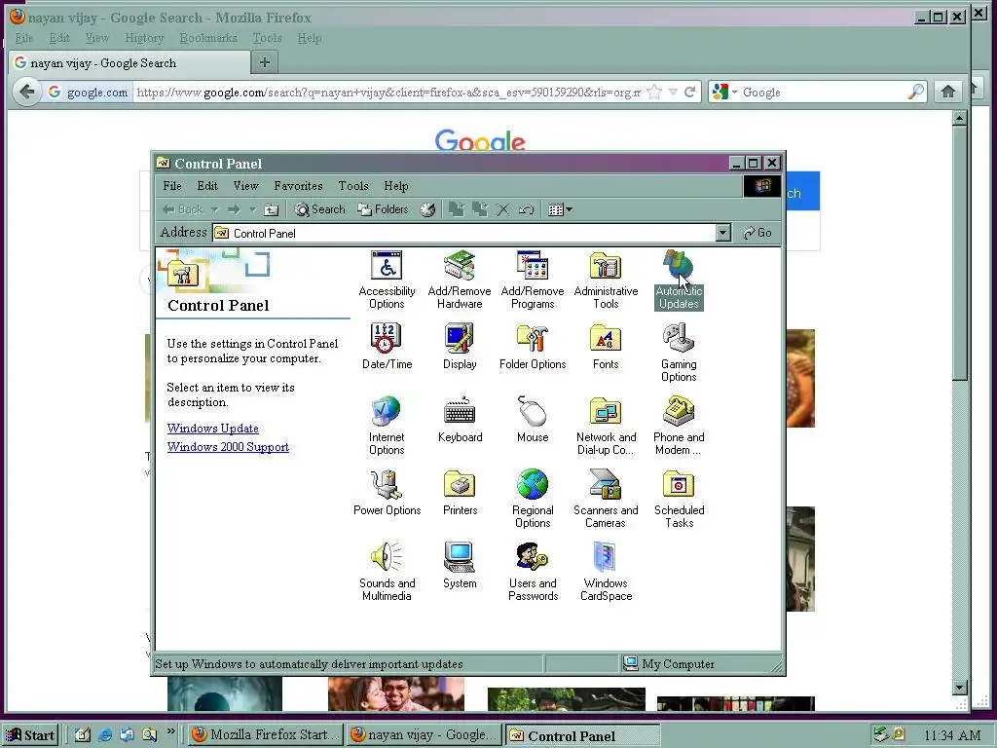Open the Add/Remove Programs icon
Screen dimensions: 997x748
coord(533,280)
